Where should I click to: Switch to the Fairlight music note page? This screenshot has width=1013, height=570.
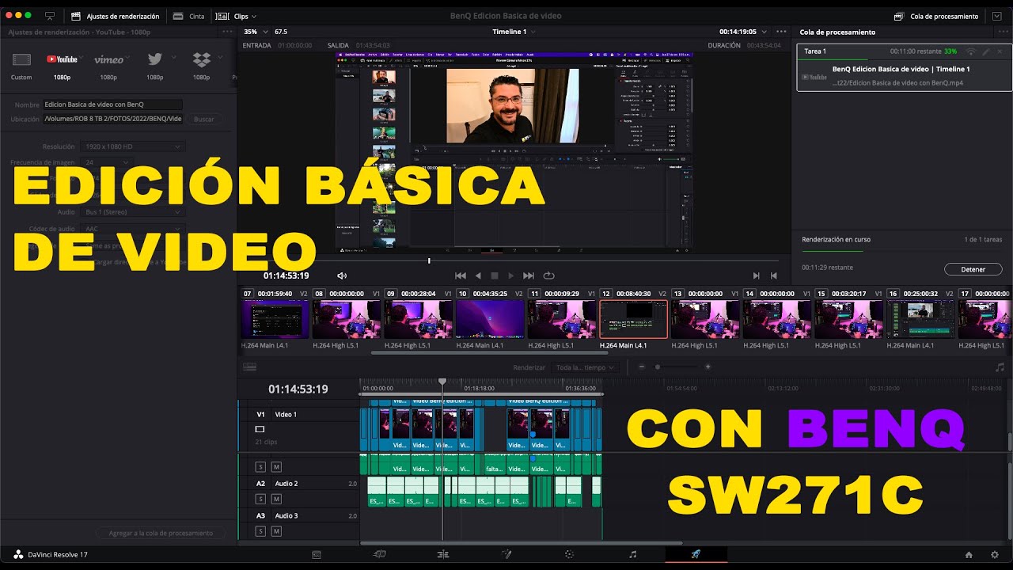tap(632, 555)
